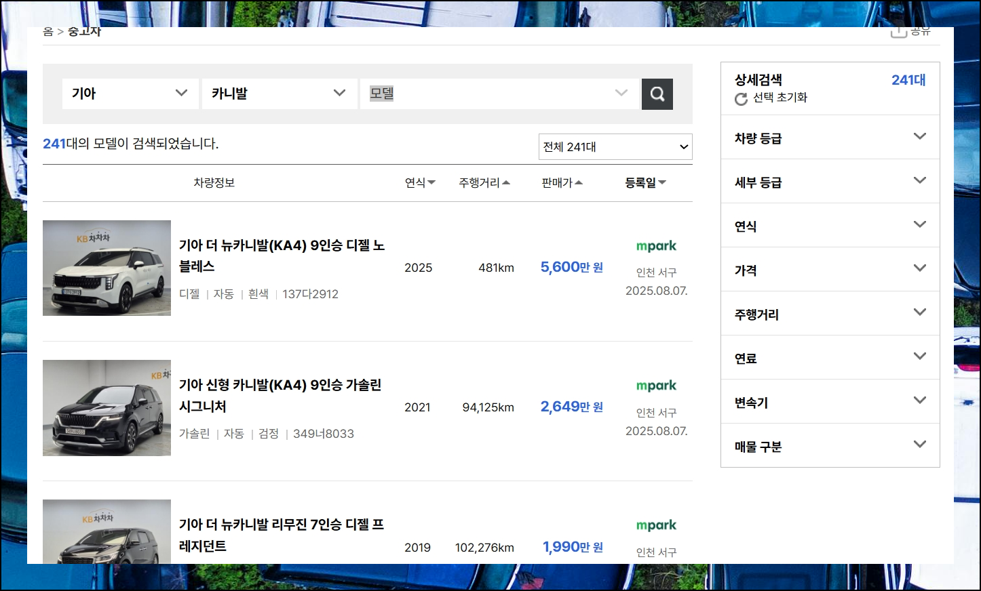Click the 94,125km mileage value

(488, 407)
